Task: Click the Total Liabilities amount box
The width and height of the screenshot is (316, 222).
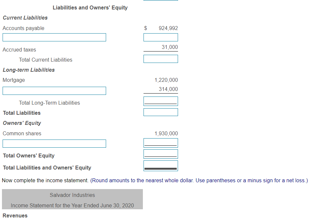Action: click(x=160, y=112)
